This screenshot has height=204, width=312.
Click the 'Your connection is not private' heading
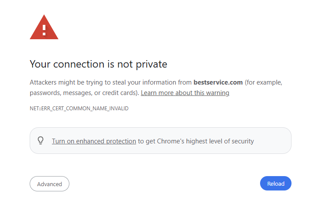[99, 64]
